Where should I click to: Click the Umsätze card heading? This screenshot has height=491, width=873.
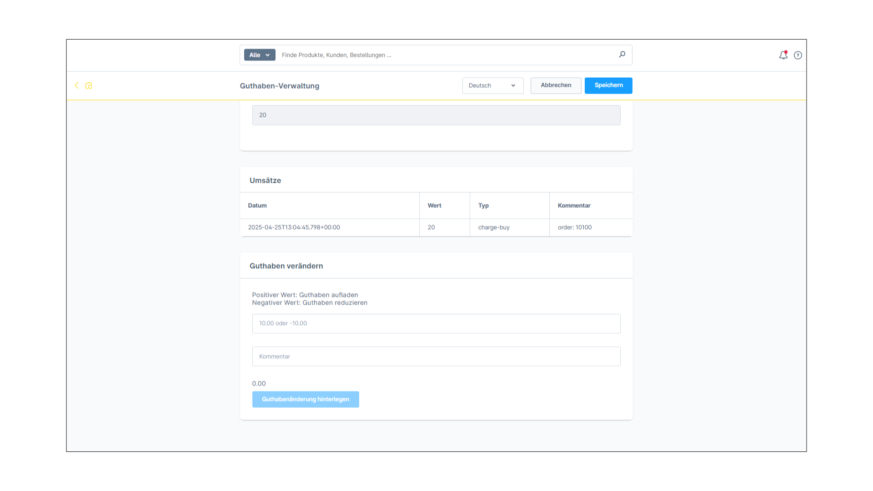coord(265,180)
